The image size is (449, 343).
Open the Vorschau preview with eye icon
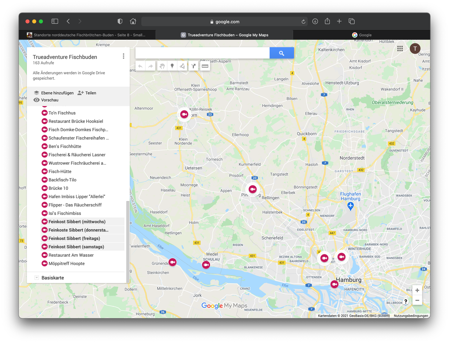coord(46,100)
